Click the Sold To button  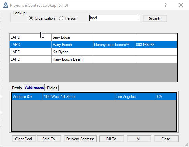[49, 139]
